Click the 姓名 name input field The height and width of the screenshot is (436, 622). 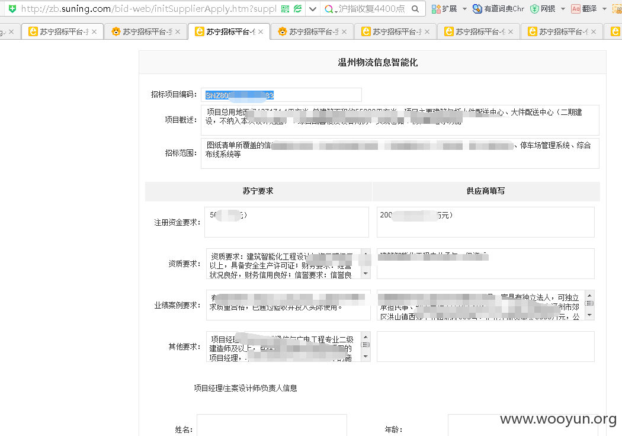[x=272, y=425]
